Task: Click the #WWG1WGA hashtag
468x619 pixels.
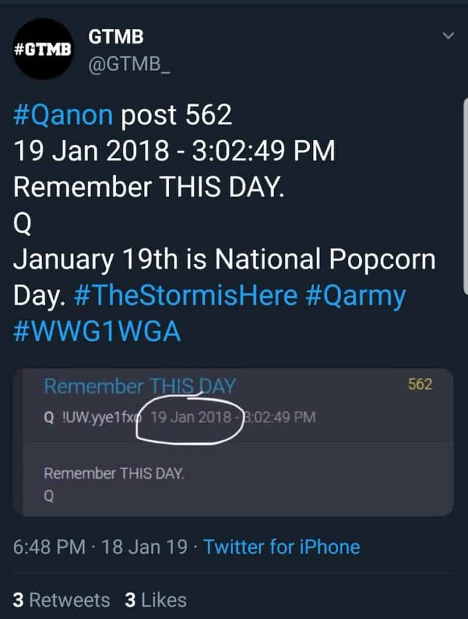Action: (97, 332)
